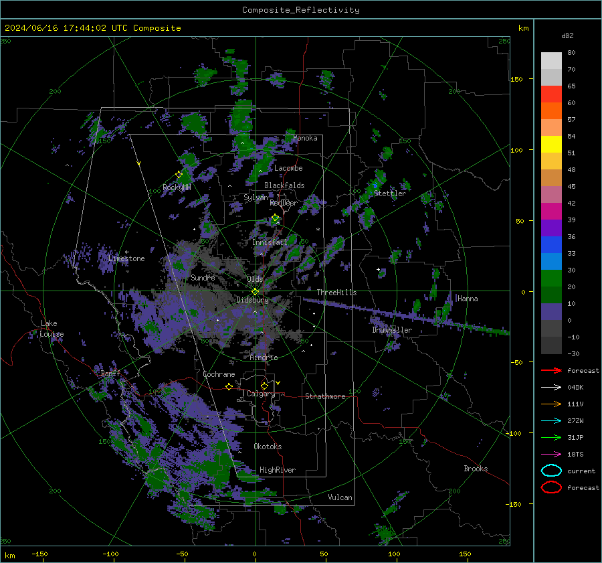Click the red forecast ellipse legend icon
This screenshot has height=563, width=602.
(x=551, y=487)
